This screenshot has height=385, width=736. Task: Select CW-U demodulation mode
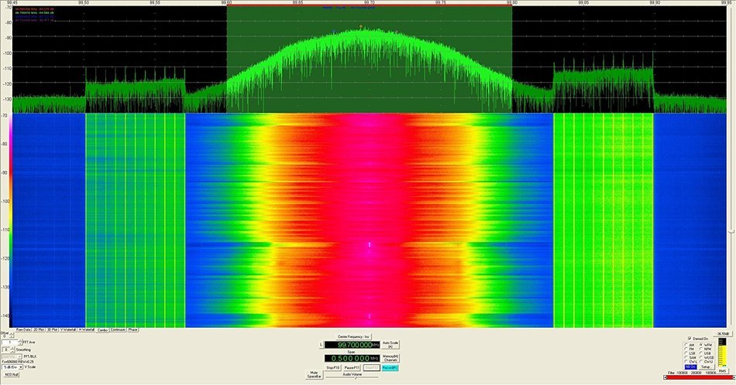pyautogui.click(x=701, y=362)
